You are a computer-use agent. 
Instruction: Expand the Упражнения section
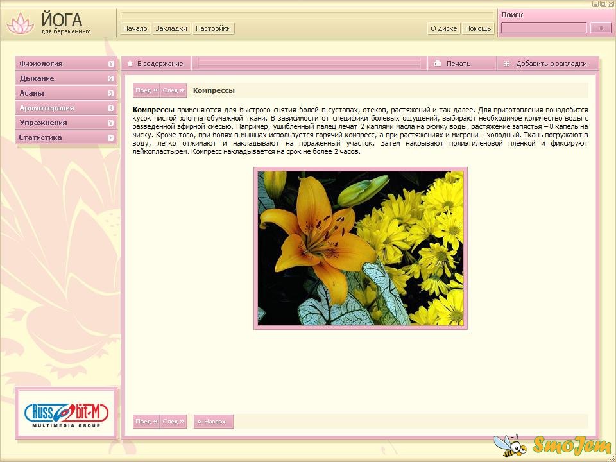tap(66, 123)
